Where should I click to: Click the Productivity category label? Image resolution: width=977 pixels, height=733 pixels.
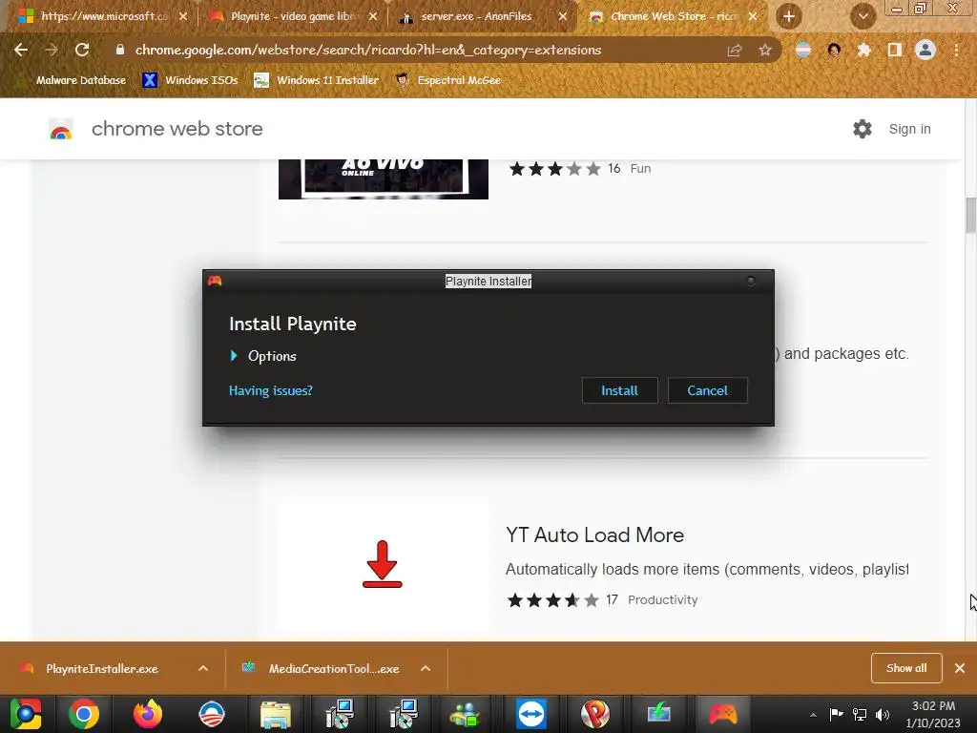pyautogui.click(x=663, y=600)
